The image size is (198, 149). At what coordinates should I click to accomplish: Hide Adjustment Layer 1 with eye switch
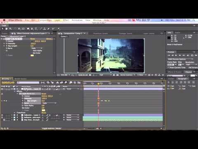2,115
